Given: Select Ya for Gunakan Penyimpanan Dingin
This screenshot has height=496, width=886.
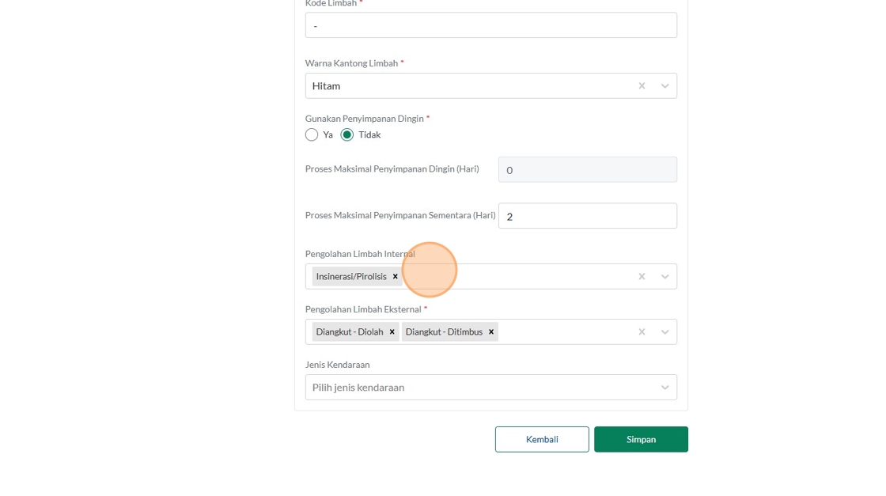Looking at the screenshot, I should [312, 134].
